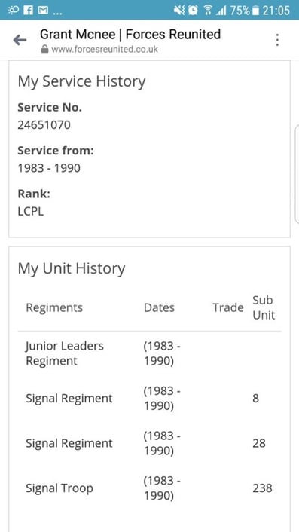The height and width of the screenshot is (532, 299).
Task: Tap the Wi-Fi status icon
Action: click(207, 11)
